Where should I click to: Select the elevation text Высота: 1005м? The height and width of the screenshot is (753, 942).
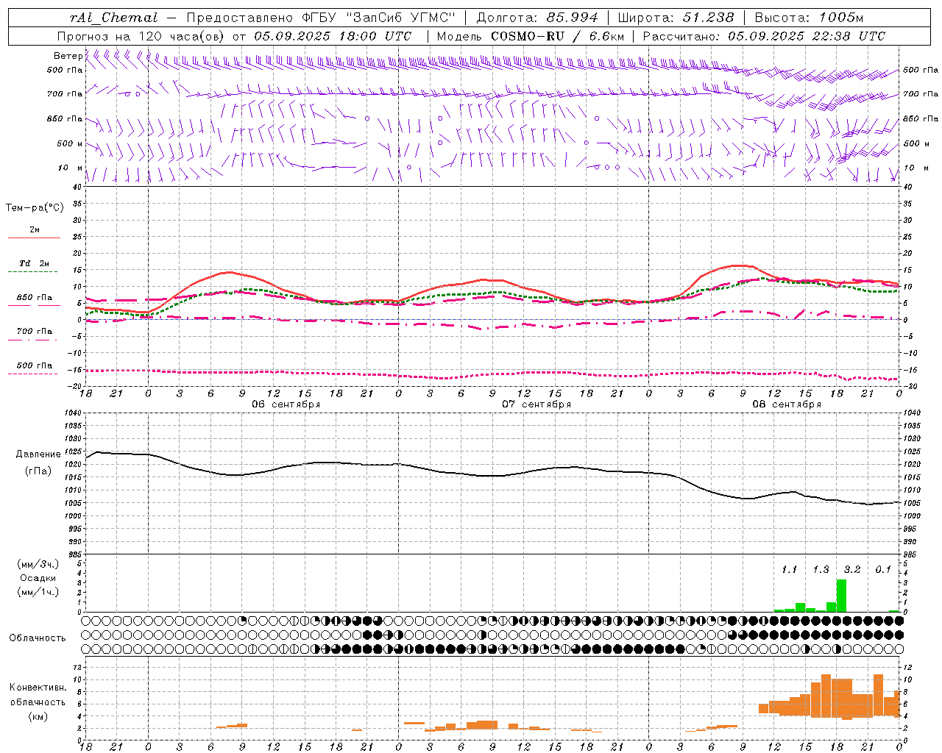pyautogui.click(x=809, y=17)
